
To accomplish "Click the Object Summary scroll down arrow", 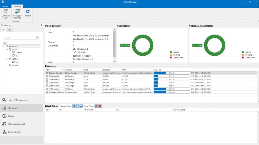I will (x=114, y=61).
